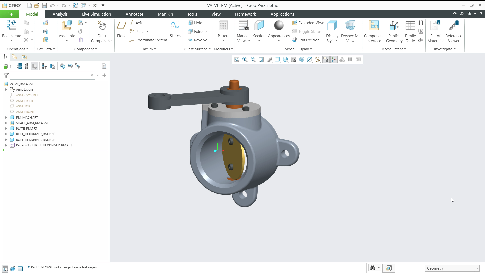Expand the RM_MACH.PRT tree node
The height and width of the screenshot is (273, 485).
click(6, 118)
